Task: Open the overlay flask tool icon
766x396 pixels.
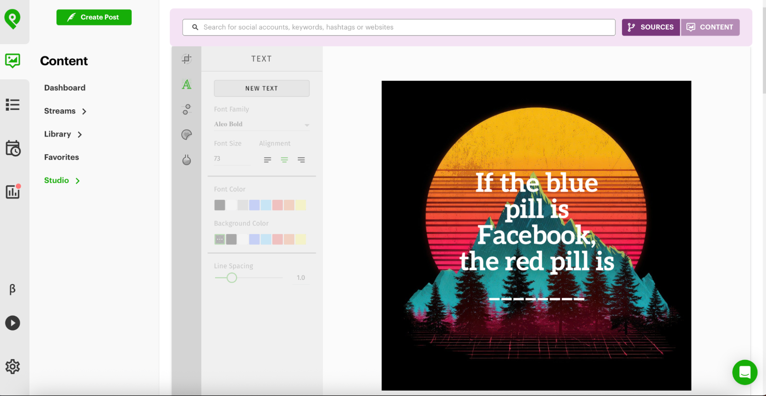Action: click(187, 160)
